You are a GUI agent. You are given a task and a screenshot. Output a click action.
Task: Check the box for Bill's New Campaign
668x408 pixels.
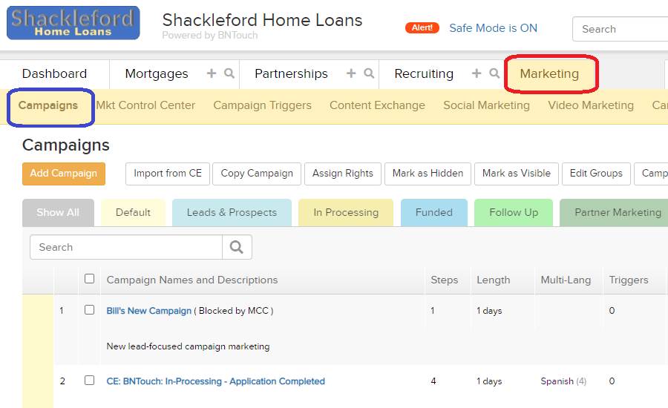(90, 309)
